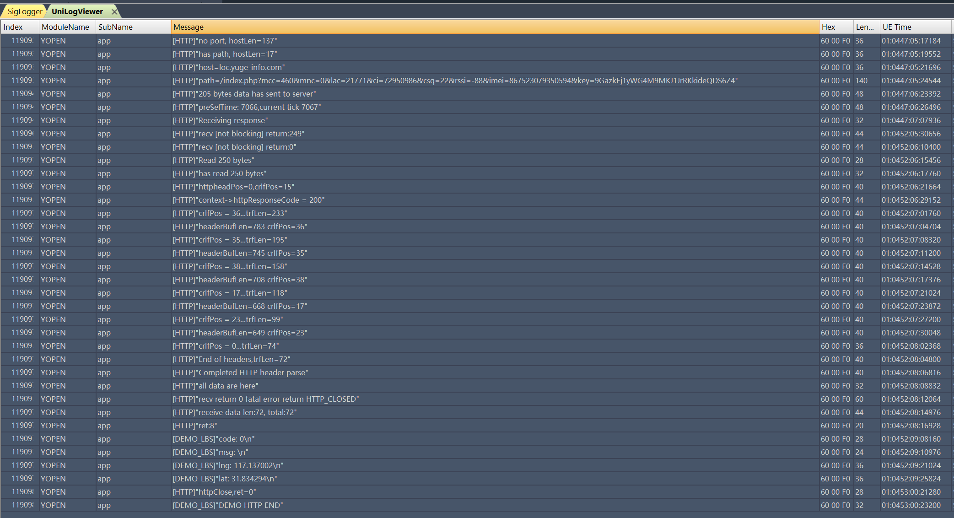Viewport: 954px width, 518px height.
Task: Select "crlfPos = 36...trfLen=233" row
Action: [x=476, y=213]
